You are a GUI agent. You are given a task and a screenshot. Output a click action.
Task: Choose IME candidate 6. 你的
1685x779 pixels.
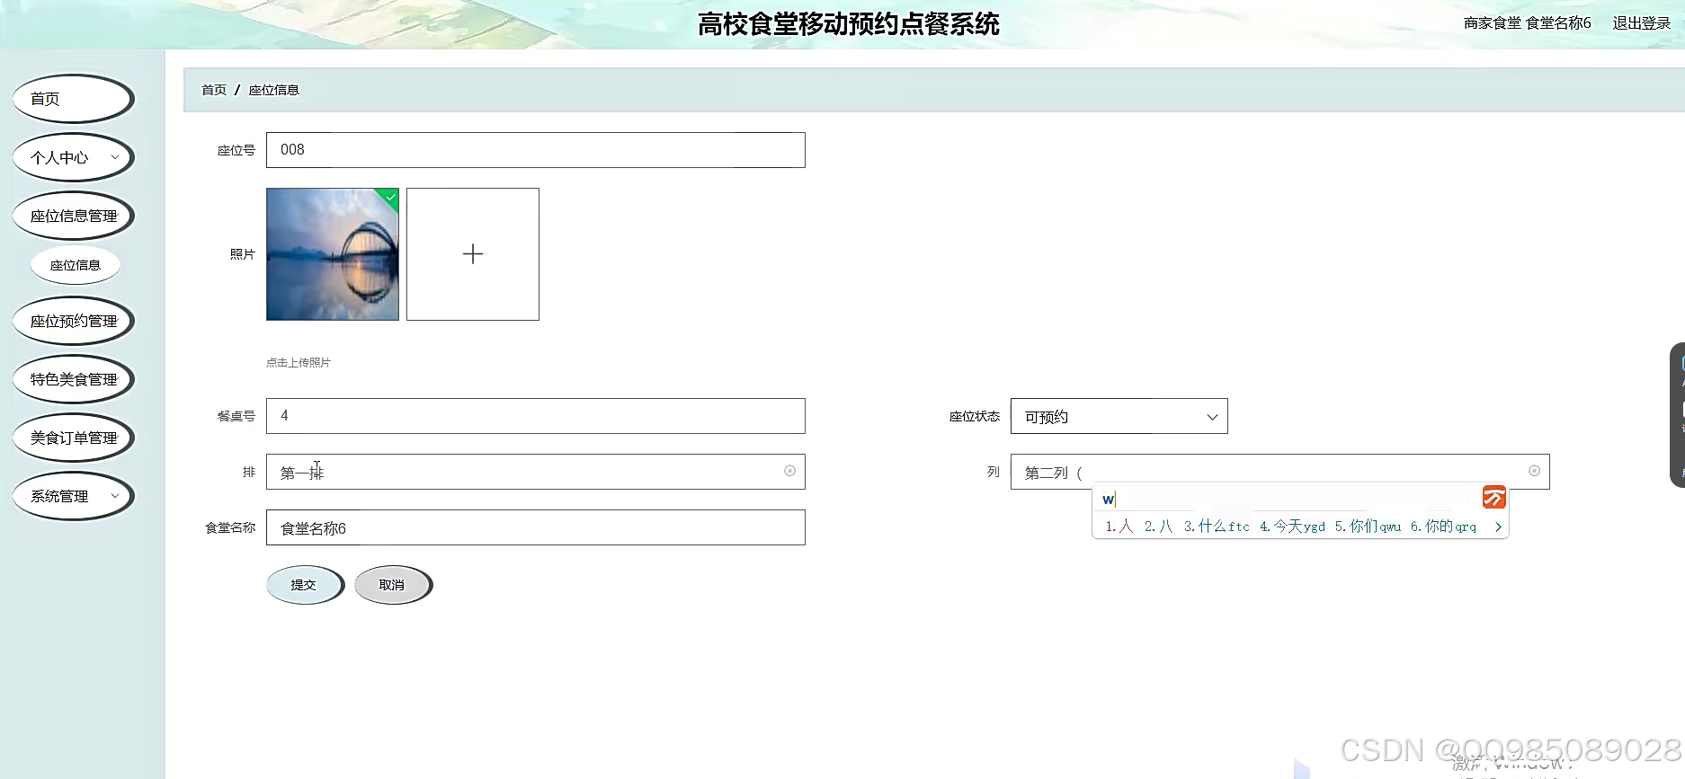tap(1443, 527)
